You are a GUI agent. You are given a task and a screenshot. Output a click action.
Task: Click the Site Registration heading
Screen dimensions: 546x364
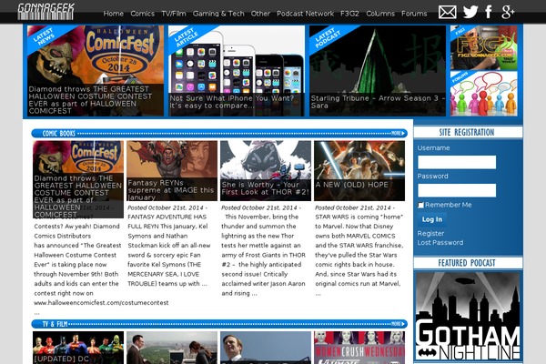(x=467, y=132)
